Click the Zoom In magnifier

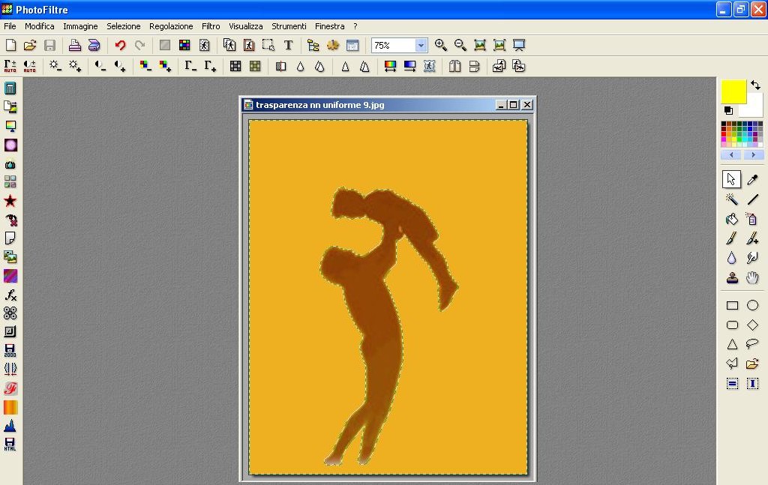pyautogui.click(x=441, y=46)
